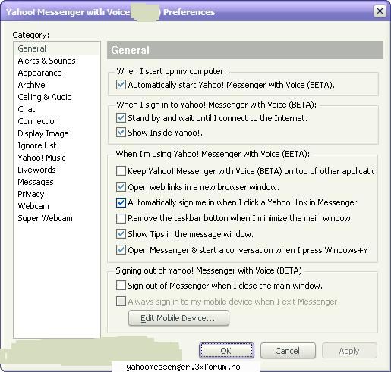Select the Calling & Audio category

45,97
